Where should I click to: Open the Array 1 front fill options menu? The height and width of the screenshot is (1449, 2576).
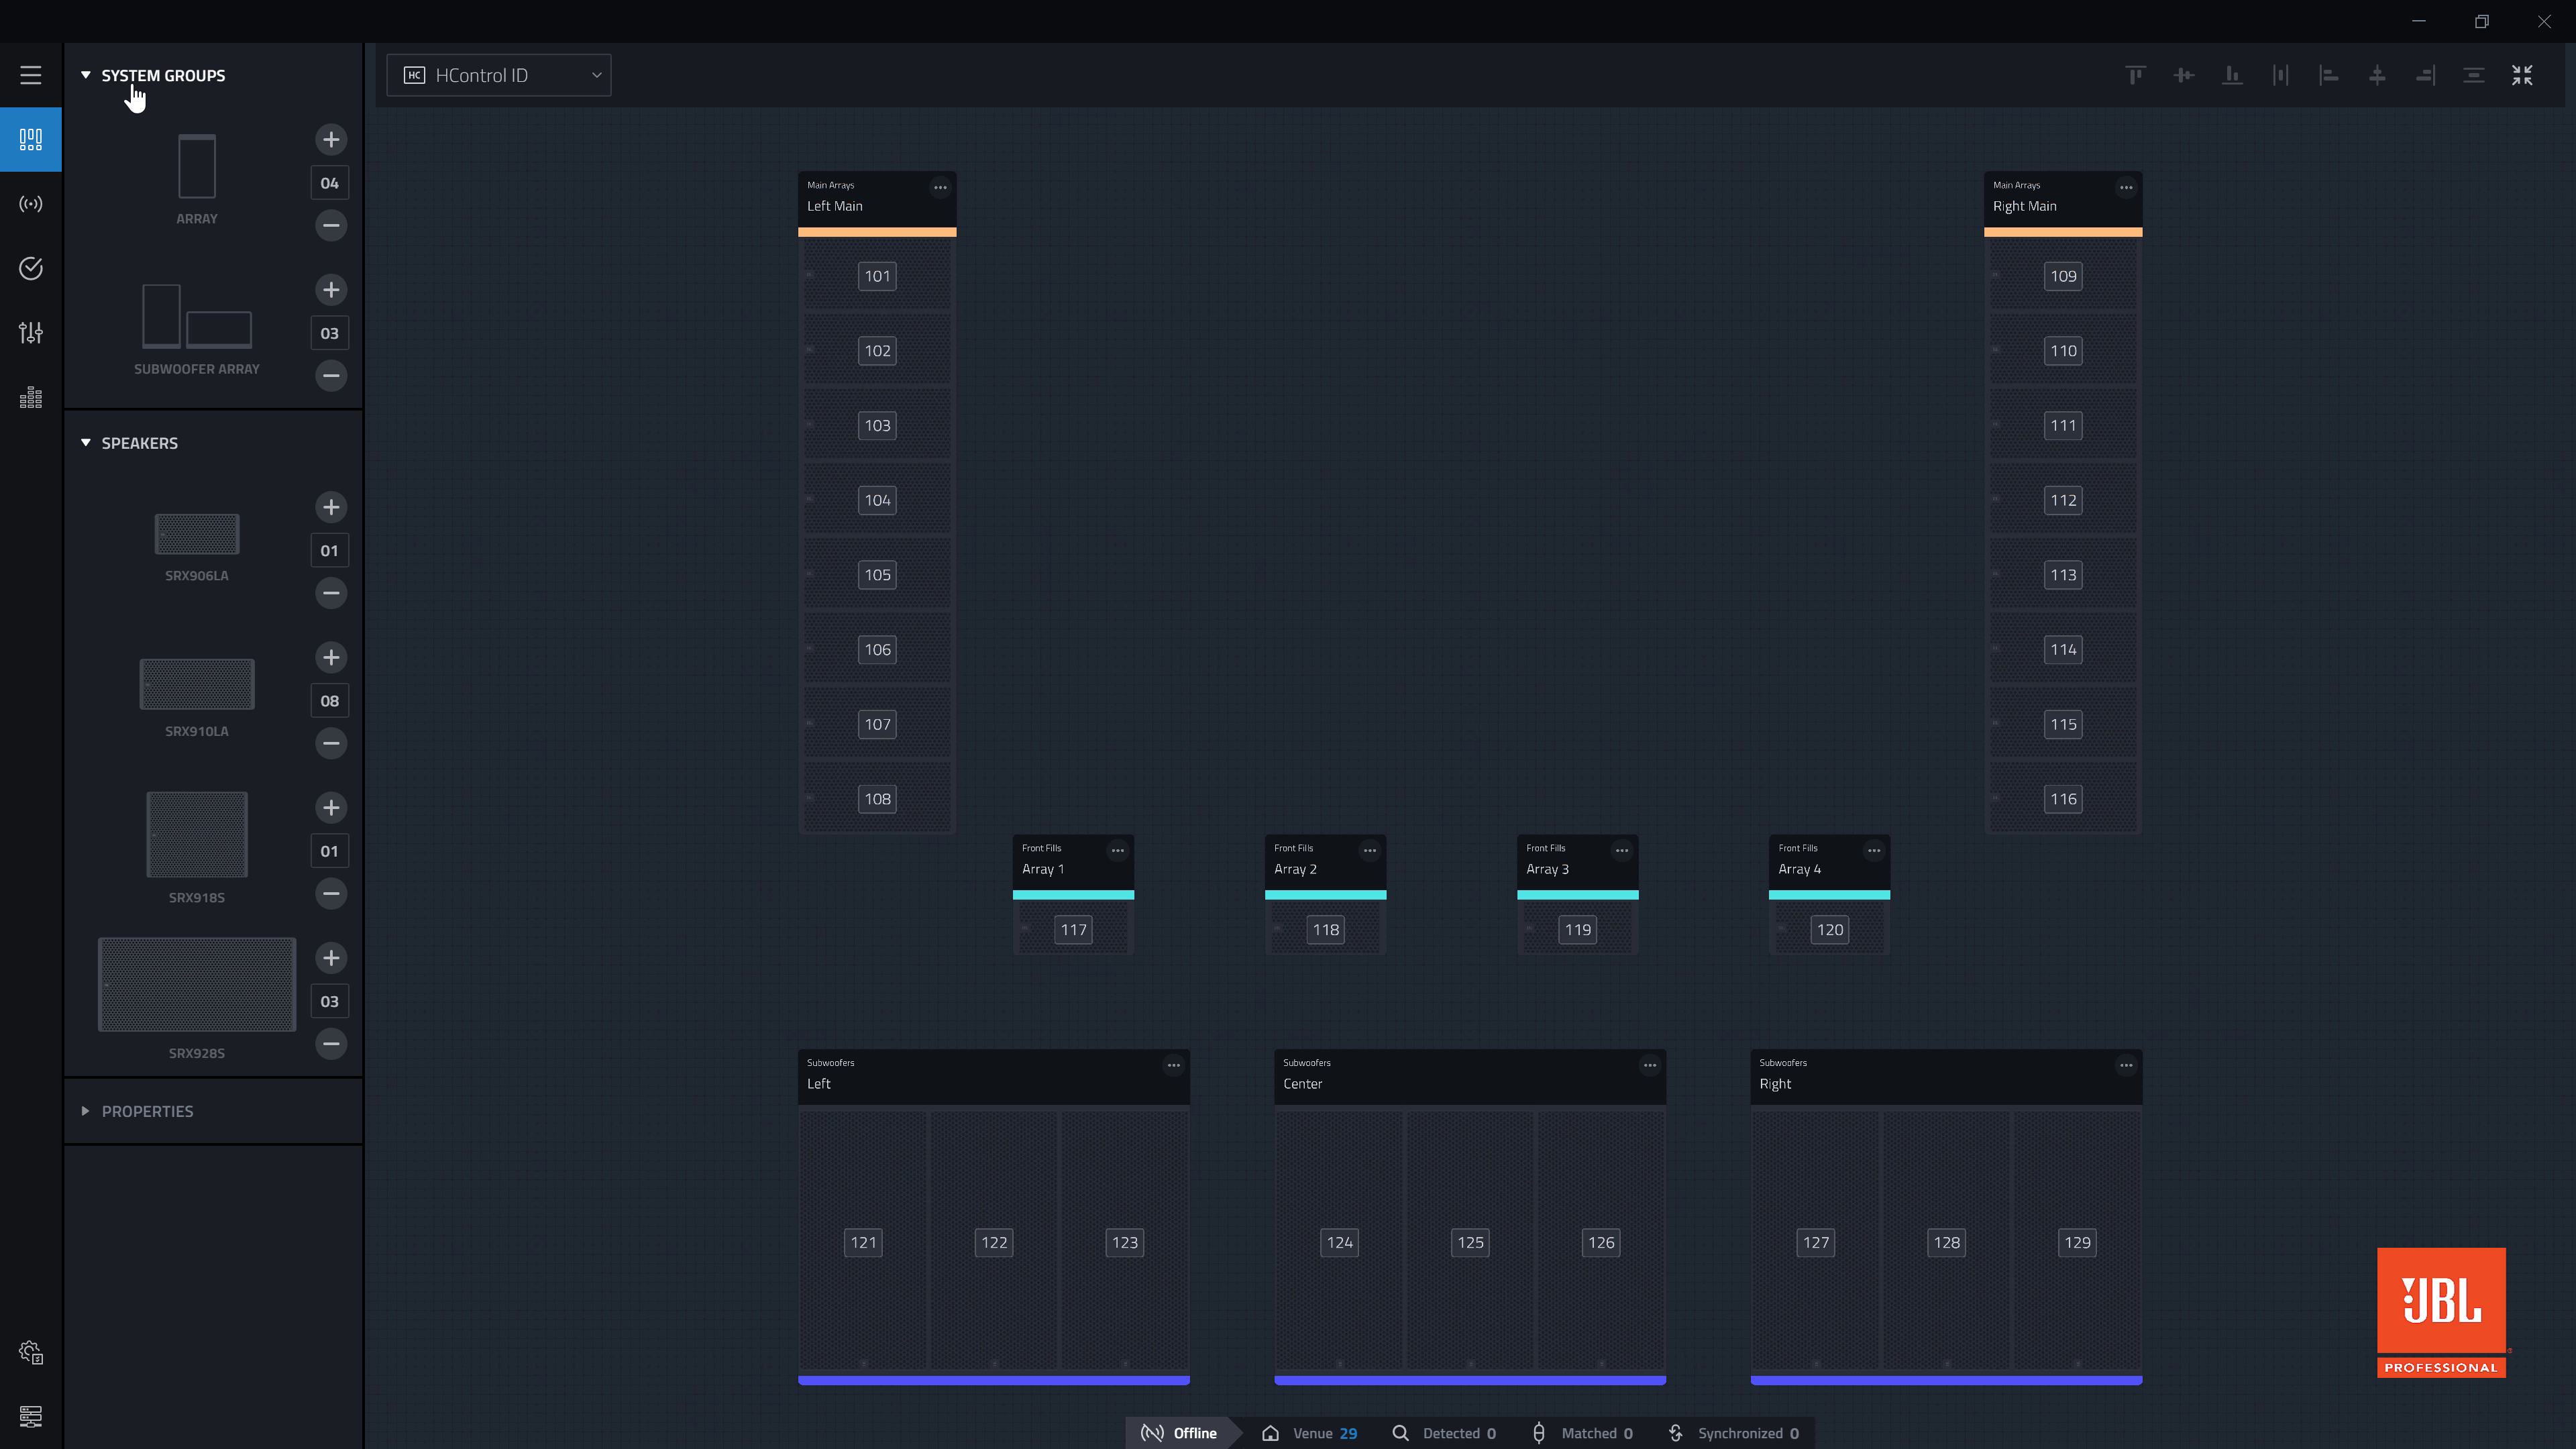pos(1118,850)
